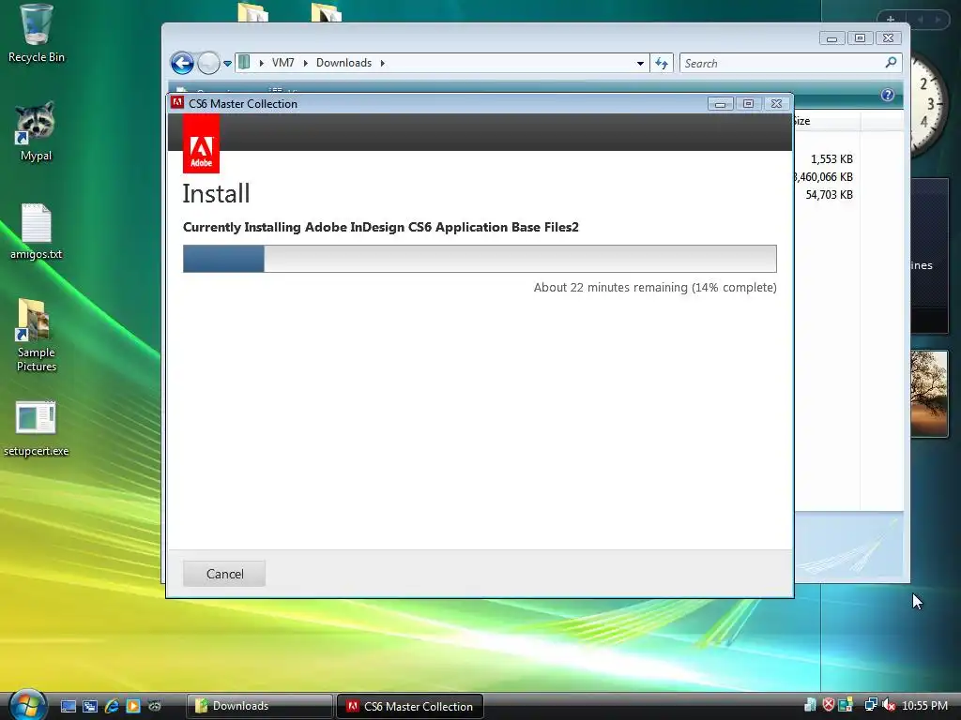Launch Mypal from Quick Launch bar
This screenshot has height=720, width=961.
coord(155,706)
